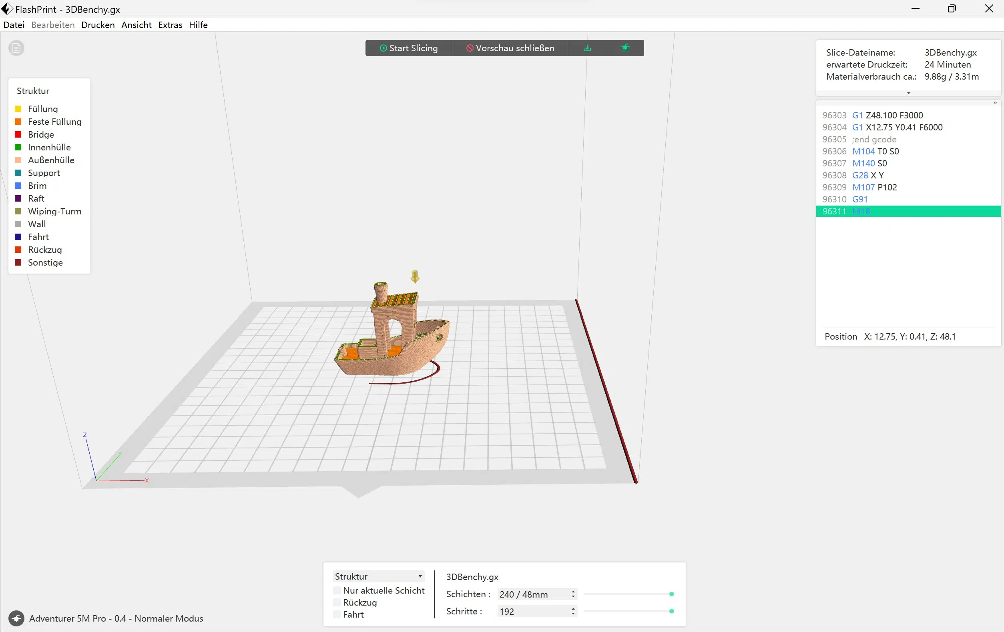Viewport: 1004px width, 632px height.
Task: Collapse the G-code panel with double chevron
Action: [x=995, y=103]
